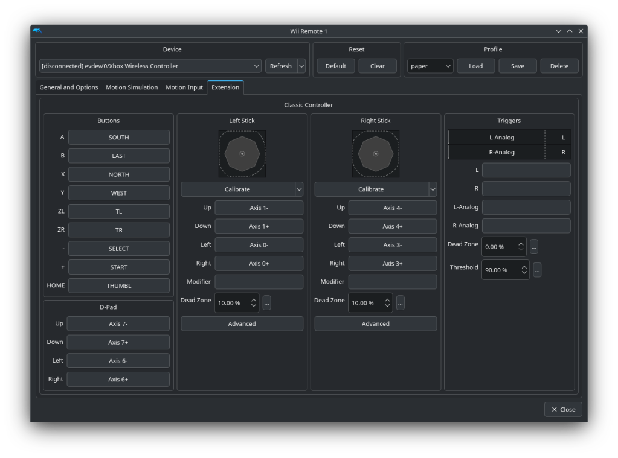
Task: Open the Refresh button dropdown arrow
Action: click(301, 66)
